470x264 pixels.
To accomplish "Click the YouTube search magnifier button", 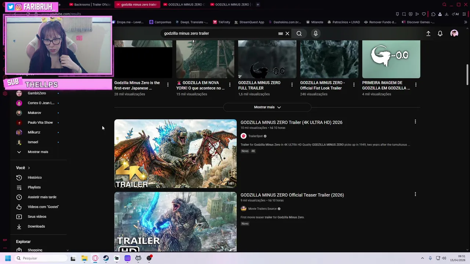I will pyautogui.click(x=299, y=33).
